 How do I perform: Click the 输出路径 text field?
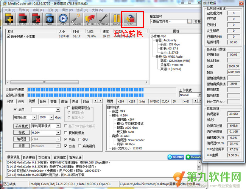[x=168, y=22]
